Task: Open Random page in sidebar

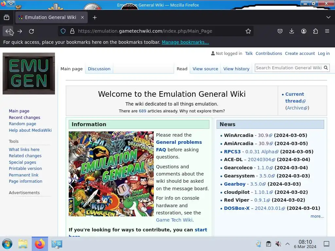Action: tap(23, 124)
